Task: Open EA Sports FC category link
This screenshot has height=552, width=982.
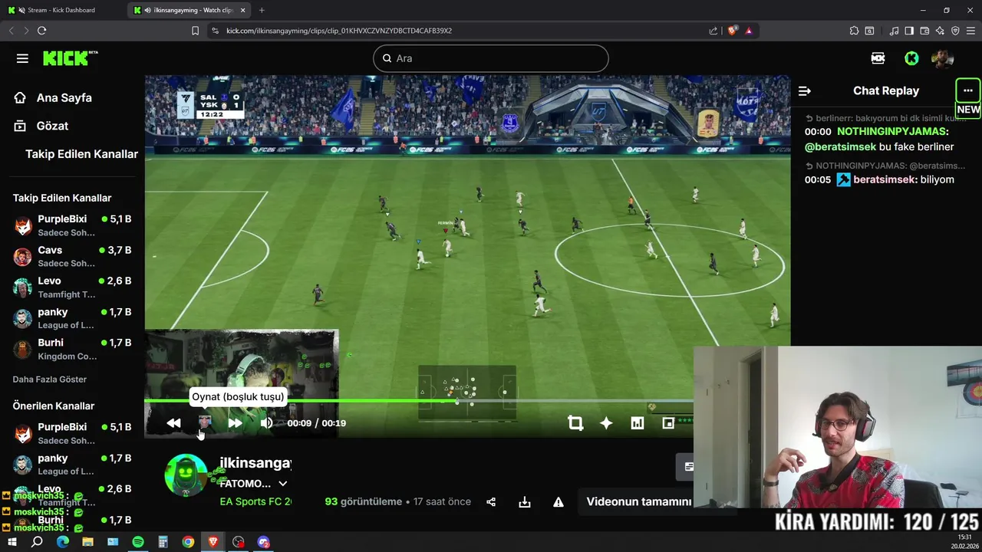Action: [255, 501]
